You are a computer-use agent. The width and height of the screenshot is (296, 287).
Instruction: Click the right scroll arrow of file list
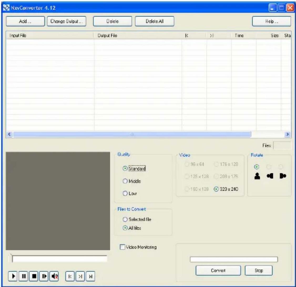click(288, 134)
